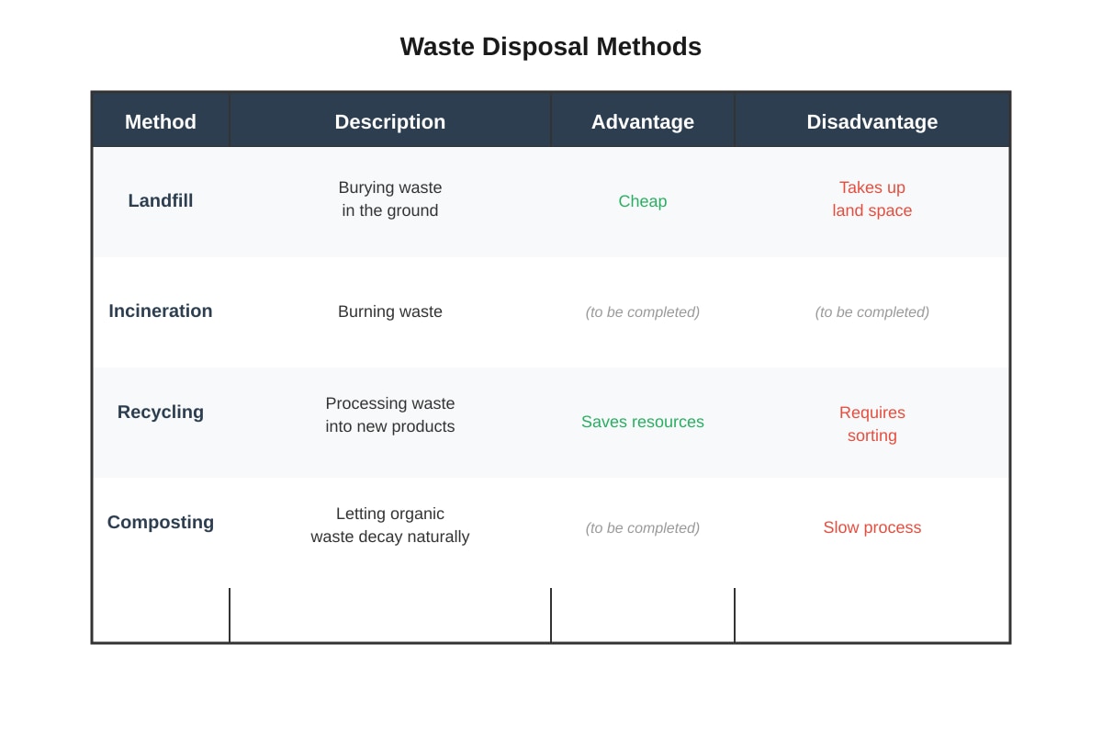1102x735 pixels.
Task: Select the Composting row label
Action: coord(161,522)
